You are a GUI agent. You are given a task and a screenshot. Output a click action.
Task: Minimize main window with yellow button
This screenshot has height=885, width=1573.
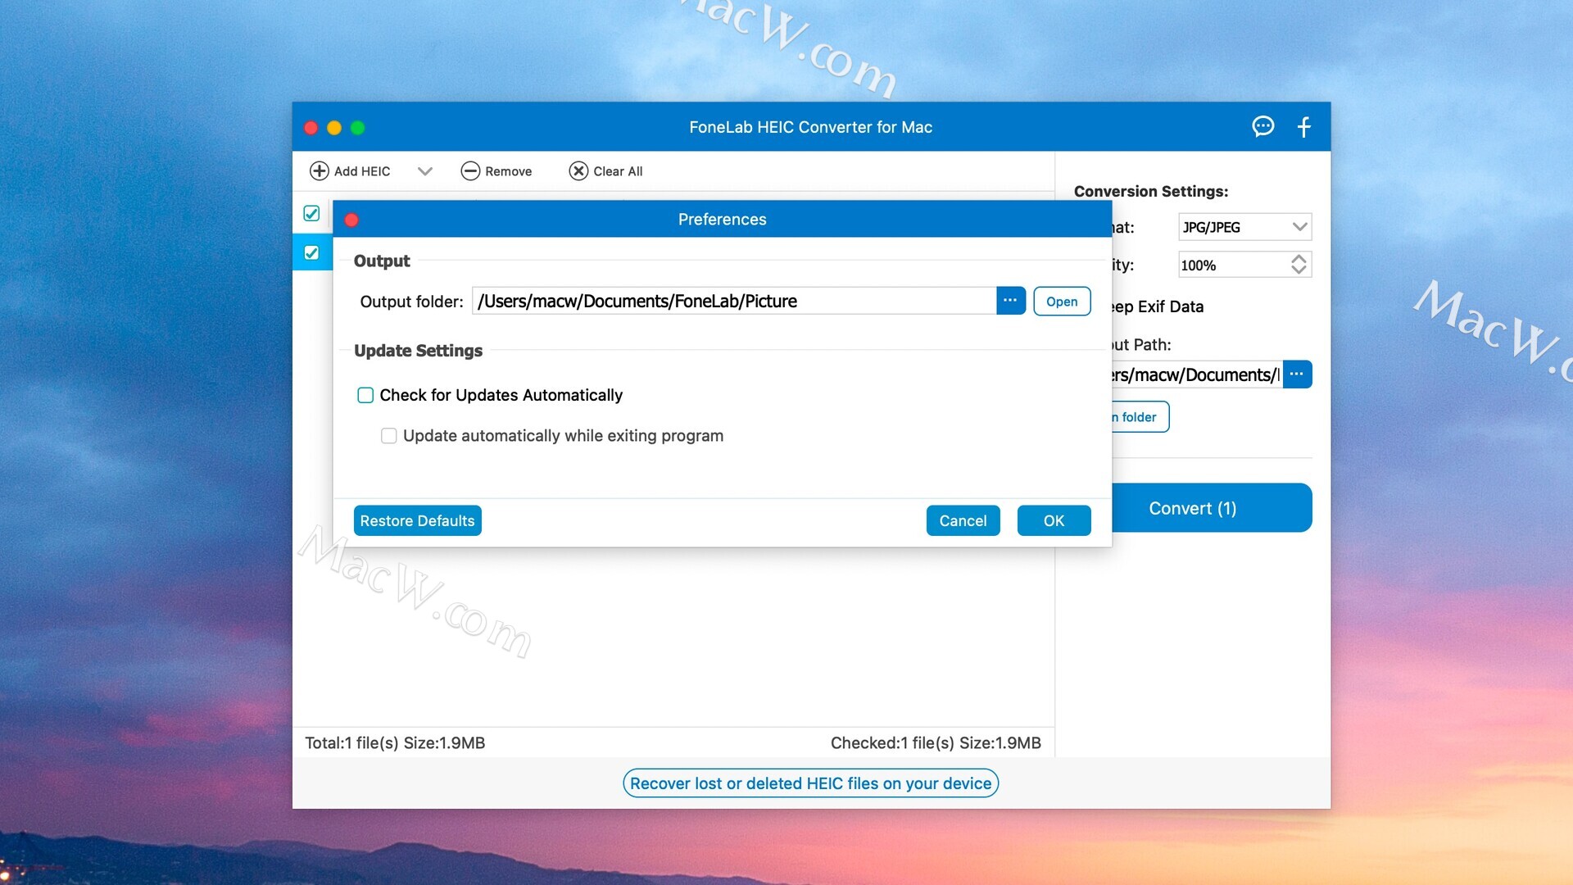point(334,128)
